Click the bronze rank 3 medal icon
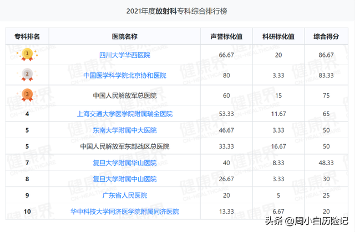Screen dimensions: 355x232 27,95
